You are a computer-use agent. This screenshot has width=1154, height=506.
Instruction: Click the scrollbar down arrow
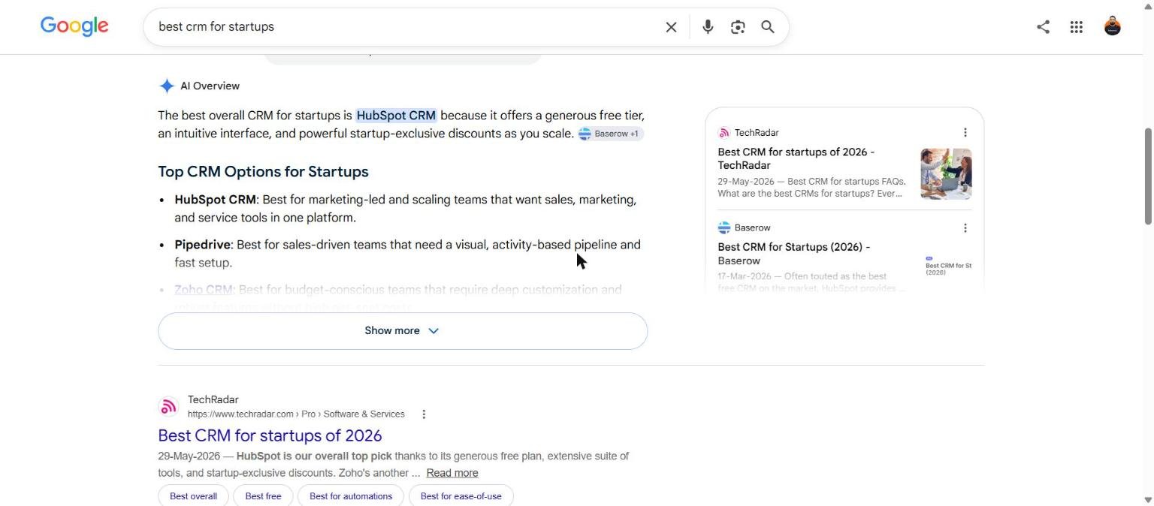1148,500
